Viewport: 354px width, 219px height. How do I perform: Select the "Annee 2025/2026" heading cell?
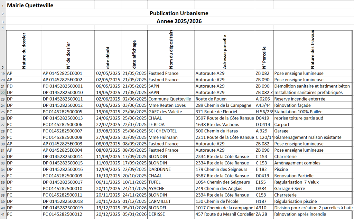179,21
